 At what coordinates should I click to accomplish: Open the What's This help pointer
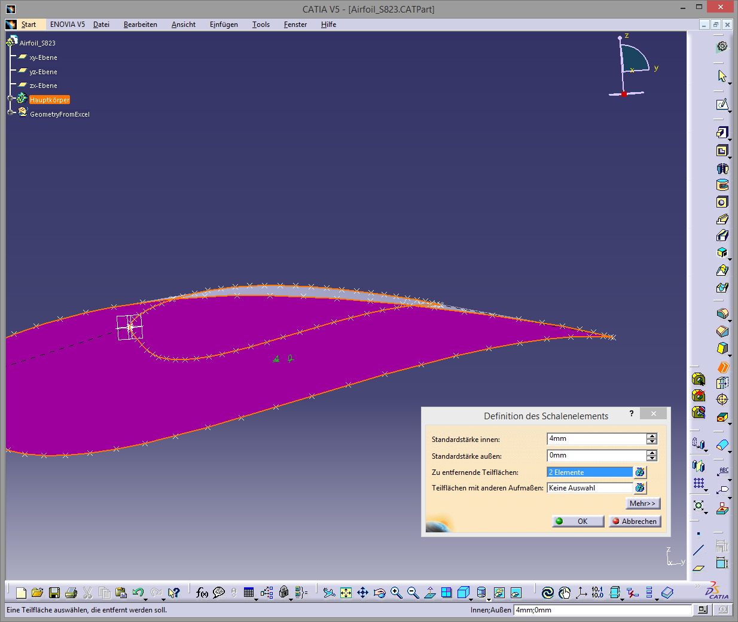pyautogui.click(x=173, y=593)
